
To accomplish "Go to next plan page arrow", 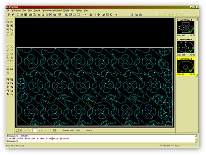I will pyautogui.click(x=45, y=130).
